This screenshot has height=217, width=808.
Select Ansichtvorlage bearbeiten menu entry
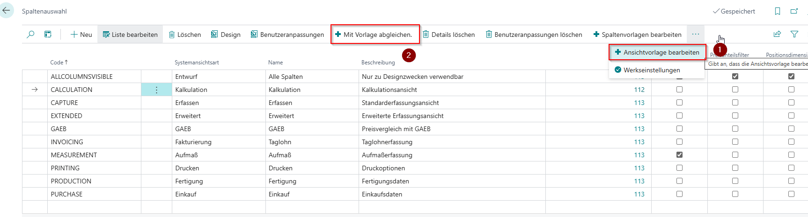[x=657, y=52]
